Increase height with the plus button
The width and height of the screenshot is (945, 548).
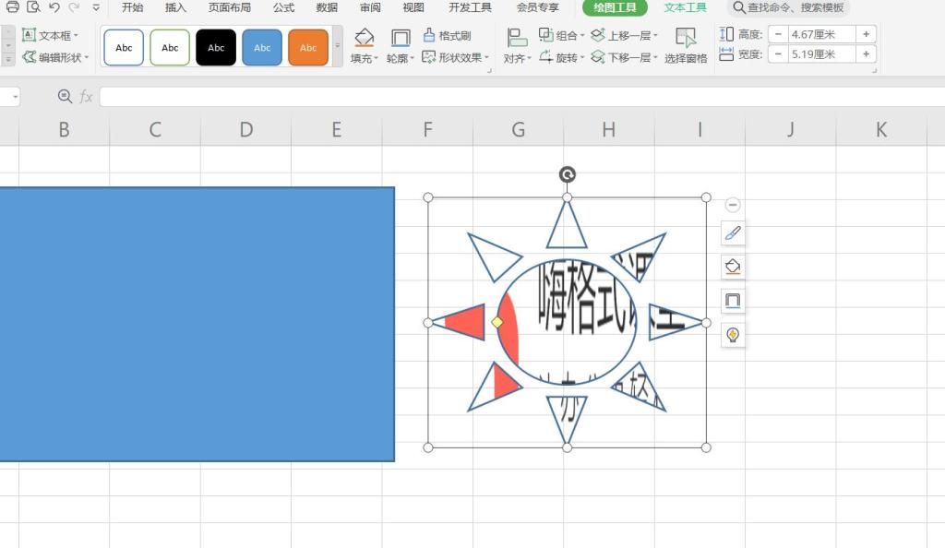(x=866, y=34)
